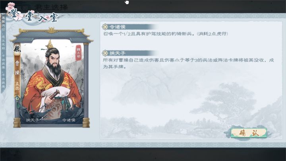Click the pink blossom on 登堂入室 logo

[11, 6]
